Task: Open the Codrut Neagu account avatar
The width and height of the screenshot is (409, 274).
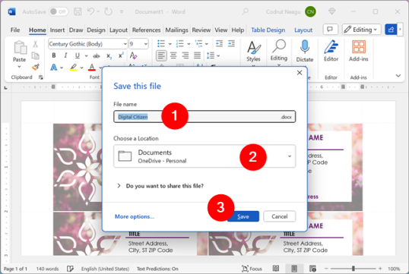Action: (x=310, y=11)
